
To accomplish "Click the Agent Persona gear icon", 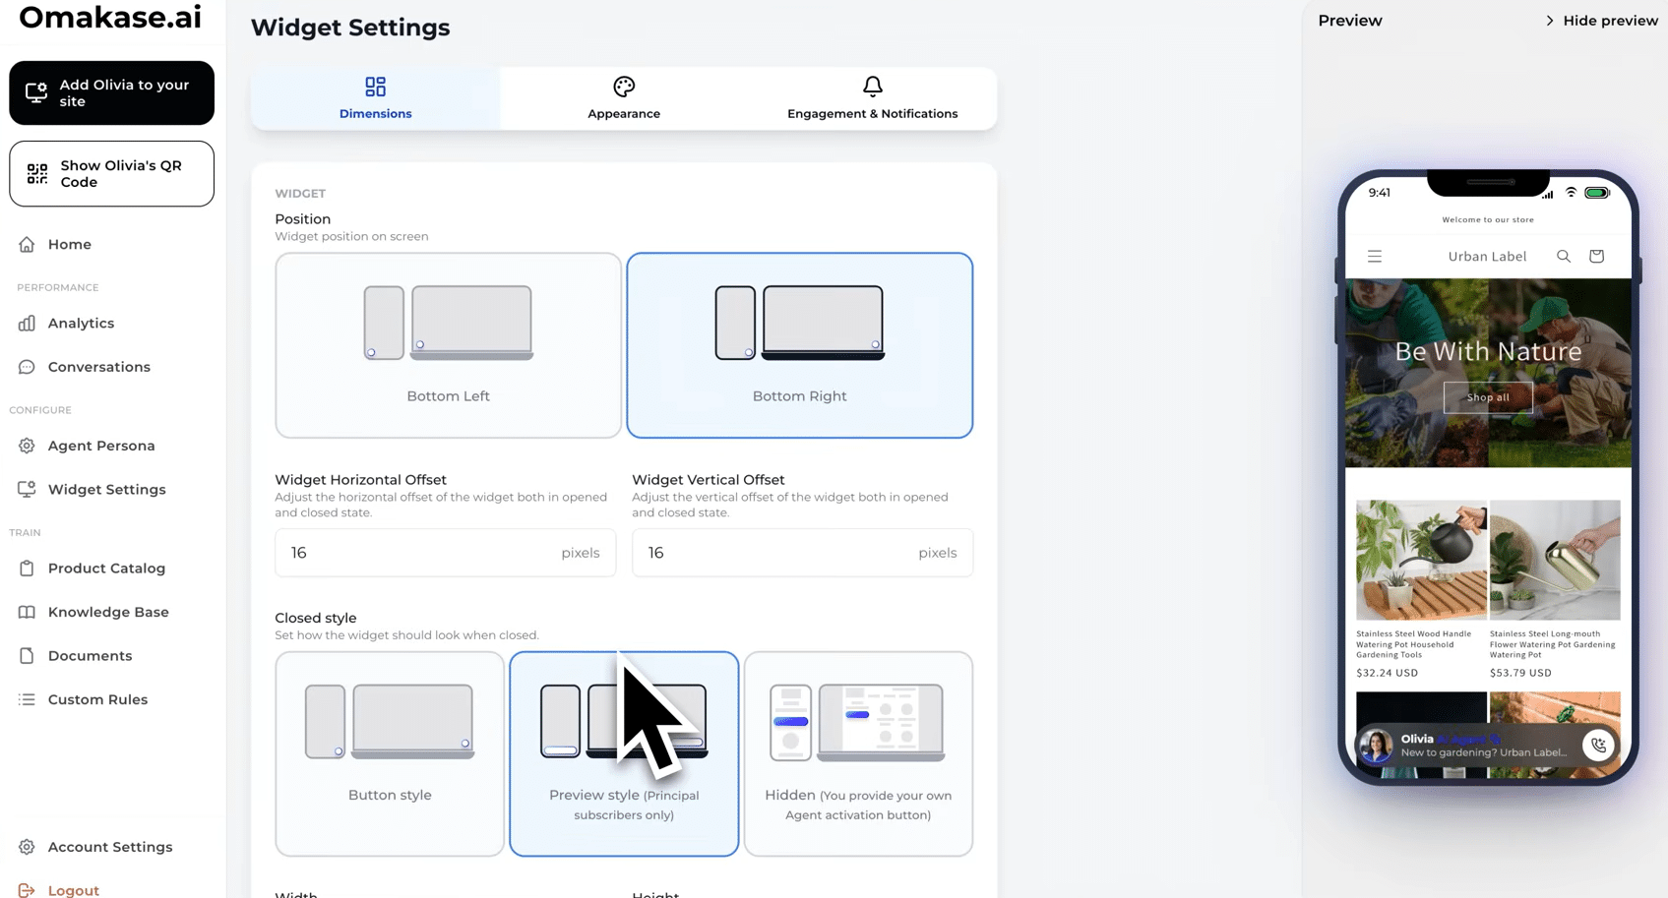I will tap(27, 446).
